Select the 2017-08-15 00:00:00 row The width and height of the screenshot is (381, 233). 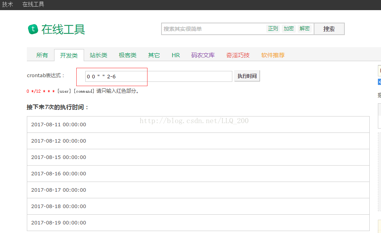(x=198, y=157)
